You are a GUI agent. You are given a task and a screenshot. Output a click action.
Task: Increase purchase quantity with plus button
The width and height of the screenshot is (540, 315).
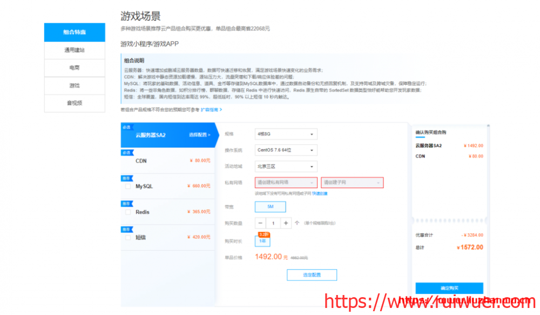[286, 223]
